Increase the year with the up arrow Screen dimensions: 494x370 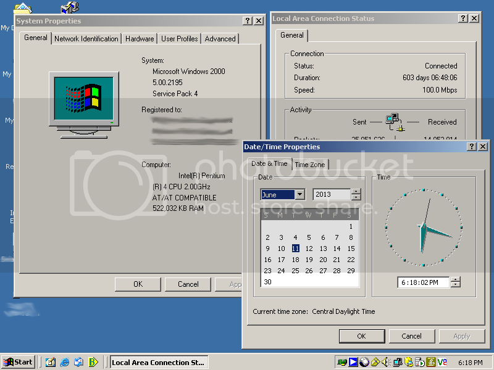[356, 192]
